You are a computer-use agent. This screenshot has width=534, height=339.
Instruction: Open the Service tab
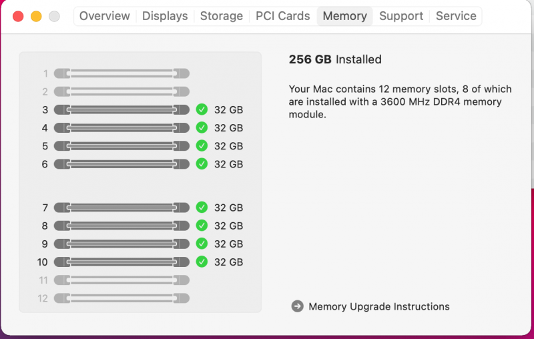point(456,16)
